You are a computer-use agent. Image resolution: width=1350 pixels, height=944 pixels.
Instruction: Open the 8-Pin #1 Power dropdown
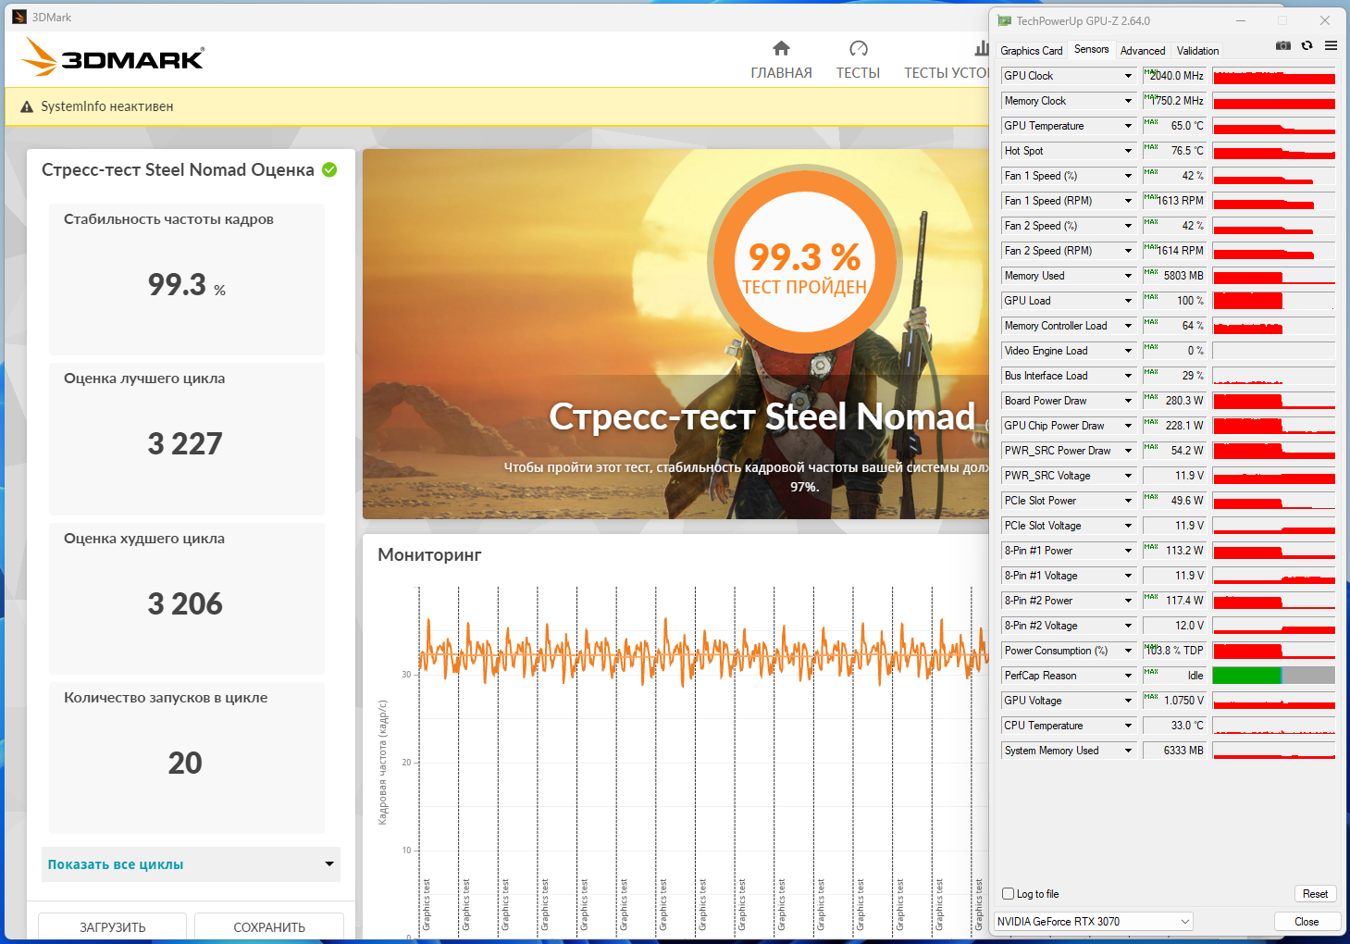1128,551
